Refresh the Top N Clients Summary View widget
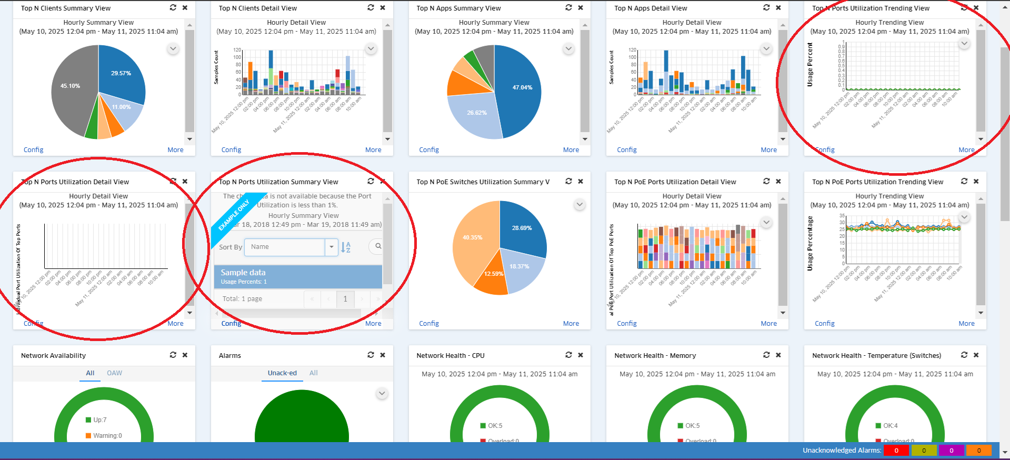Viewport: 1010px width, 460px height. point(173,7)
